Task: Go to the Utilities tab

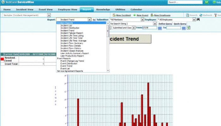Action: point(120,9)
